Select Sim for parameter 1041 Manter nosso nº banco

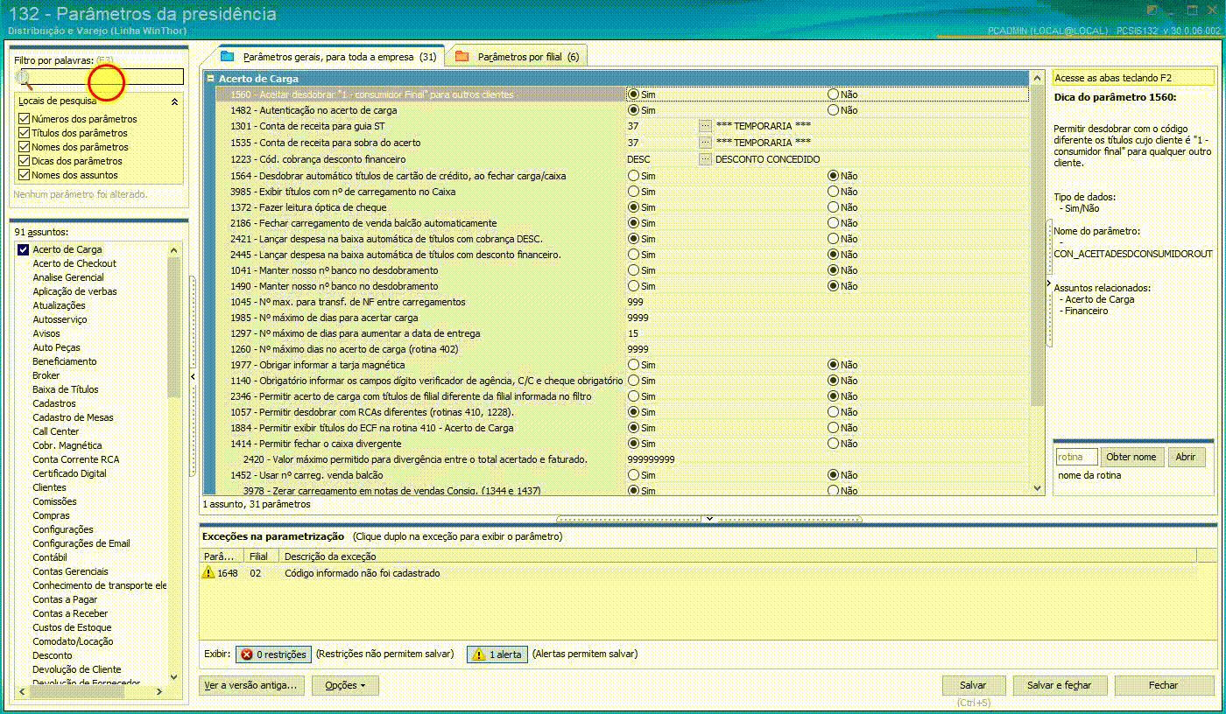pos(633,270)
